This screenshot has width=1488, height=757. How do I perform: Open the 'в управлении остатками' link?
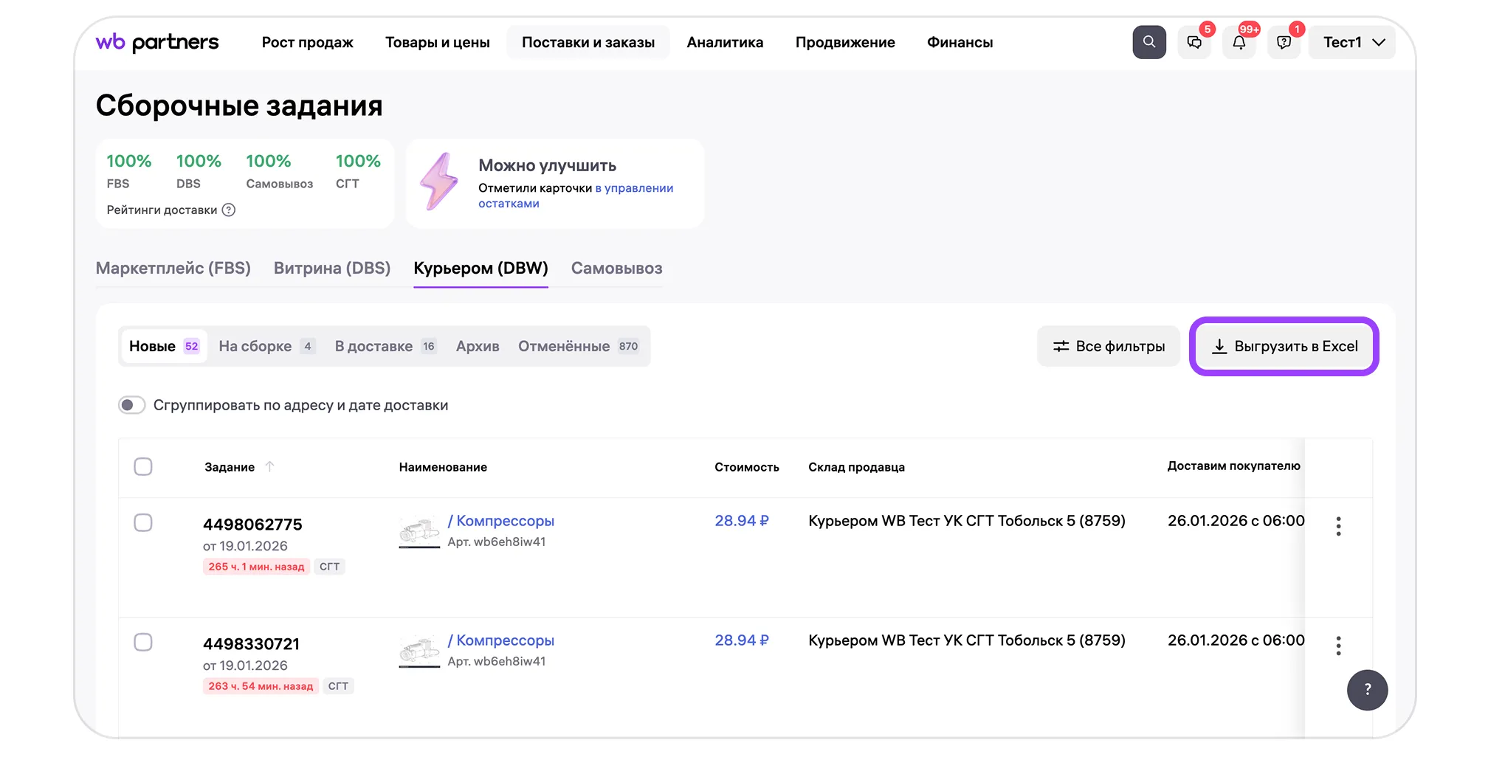pyautogui.click(x=575, y=196)
